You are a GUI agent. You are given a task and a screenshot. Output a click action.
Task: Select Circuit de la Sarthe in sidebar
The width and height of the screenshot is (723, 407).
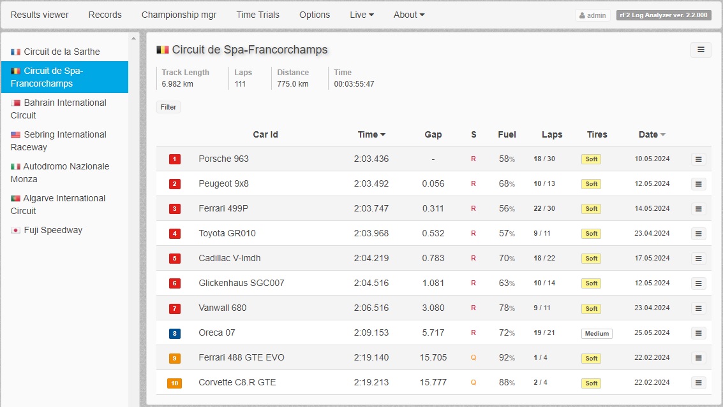tap(64, 52)
